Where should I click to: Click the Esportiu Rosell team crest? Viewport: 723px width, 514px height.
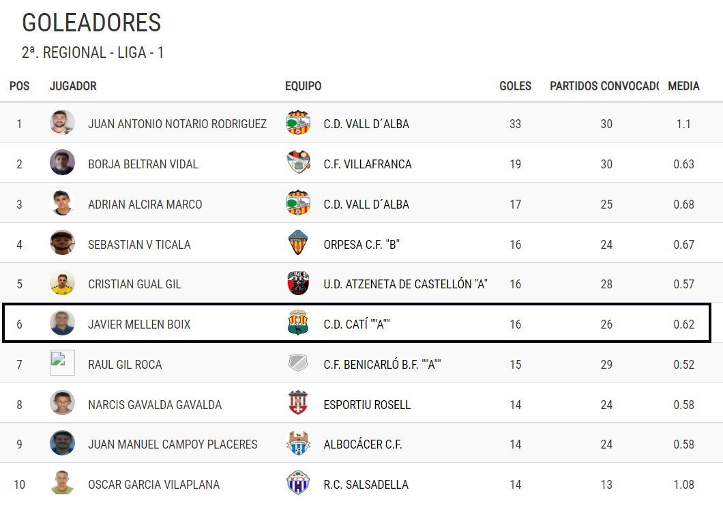tap(298, 402)
